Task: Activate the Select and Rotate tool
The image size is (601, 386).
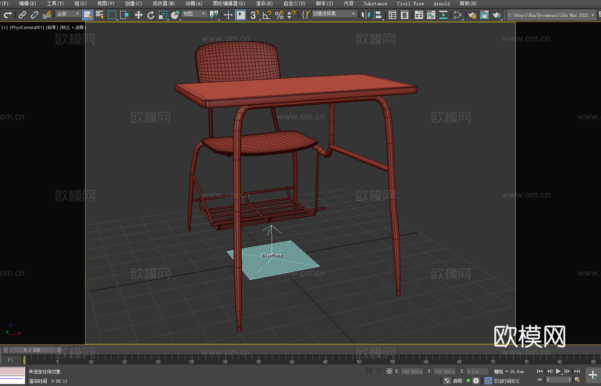Action: 151,15
